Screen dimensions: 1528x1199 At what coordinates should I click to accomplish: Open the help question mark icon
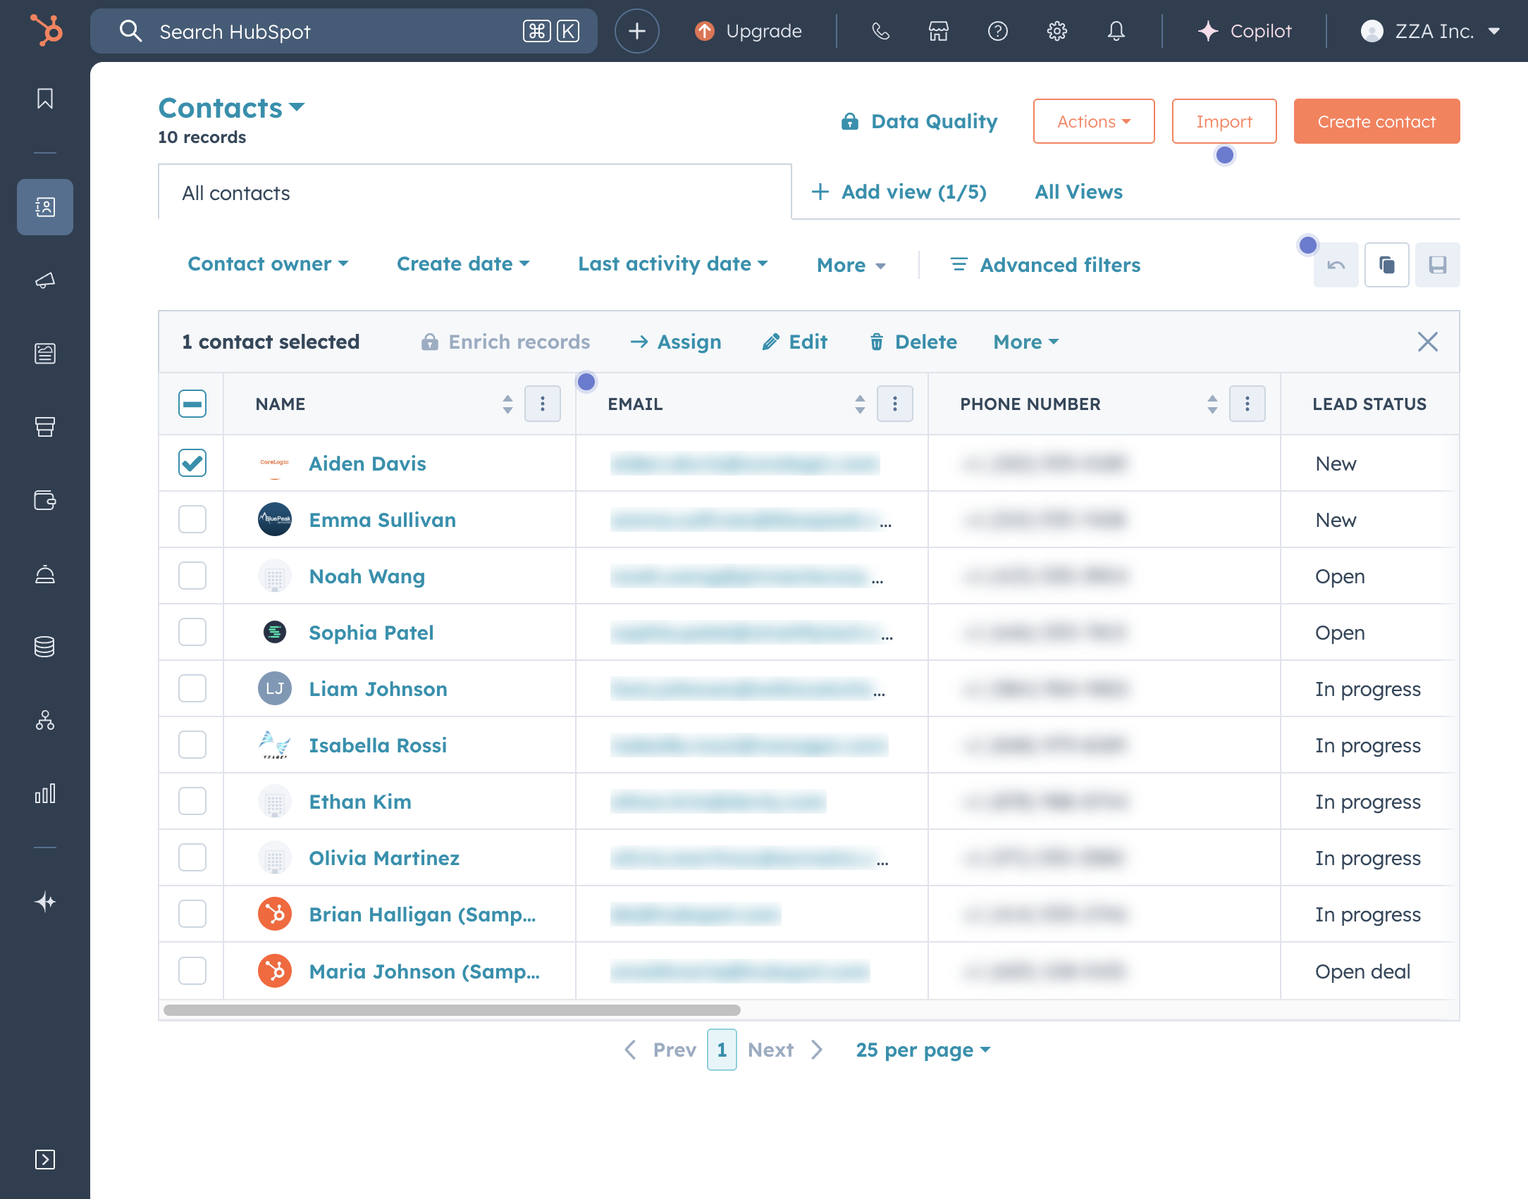998,31
